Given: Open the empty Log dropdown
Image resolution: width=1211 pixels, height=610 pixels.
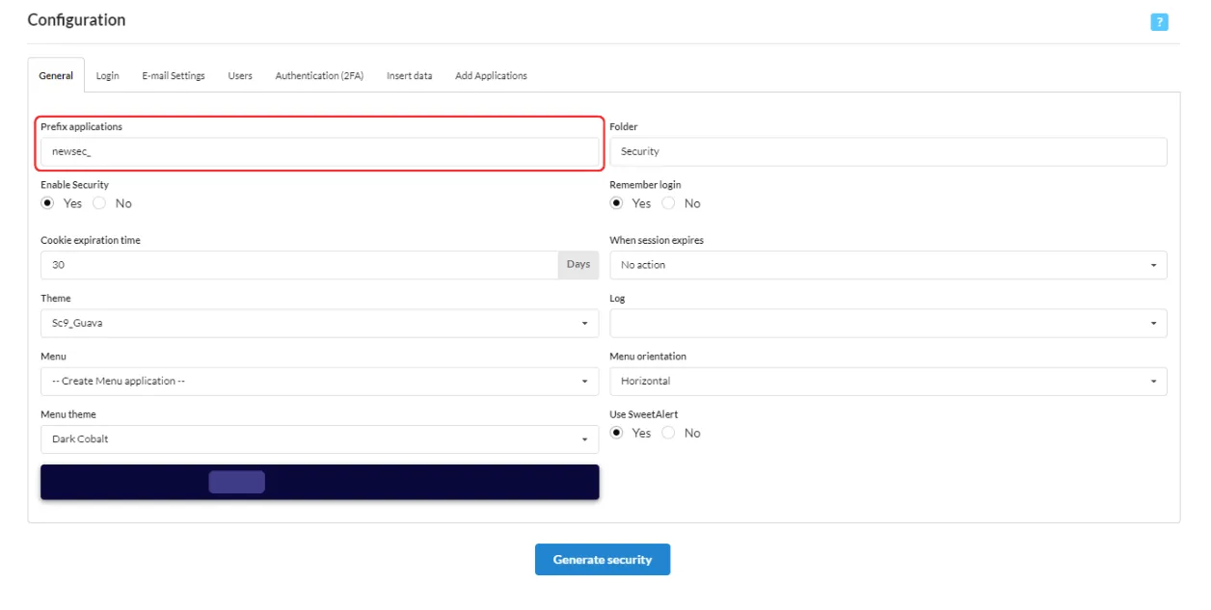Looking at the screenshot, I should click(888, 324).
